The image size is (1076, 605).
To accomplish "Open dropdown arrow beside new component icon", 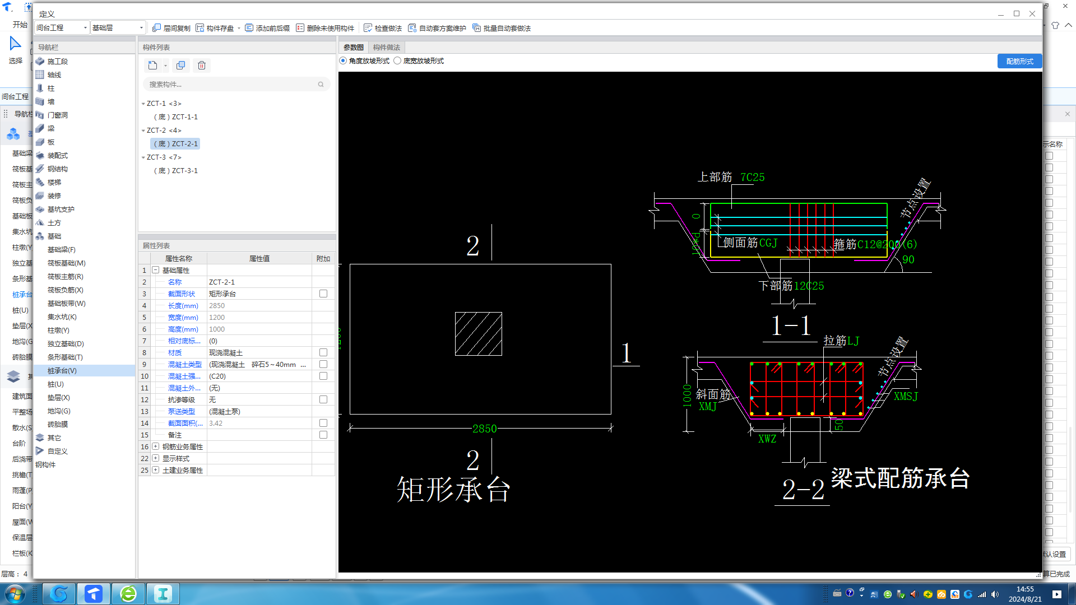I will [x=165, y=66].
